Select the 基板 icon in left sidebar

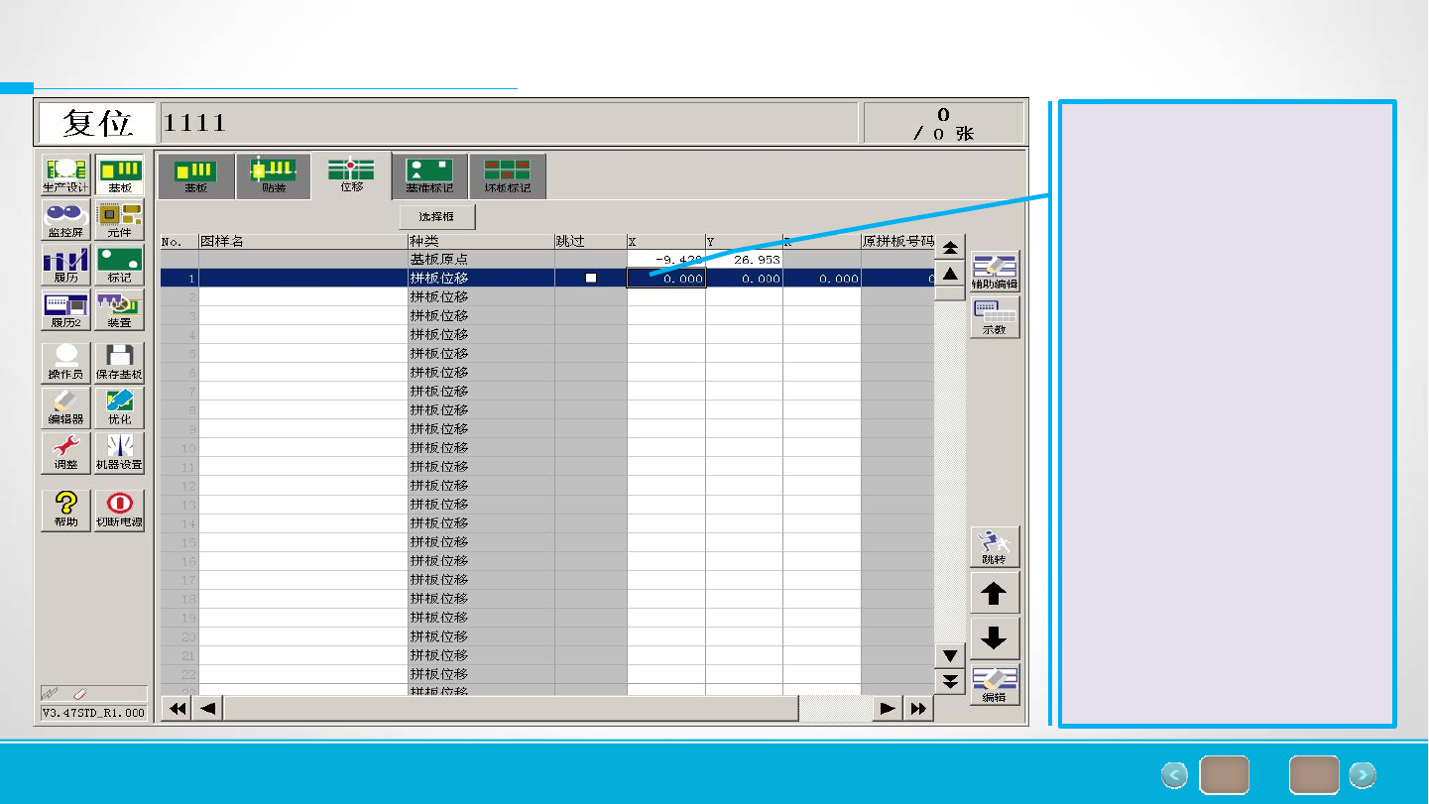(119, 174)
